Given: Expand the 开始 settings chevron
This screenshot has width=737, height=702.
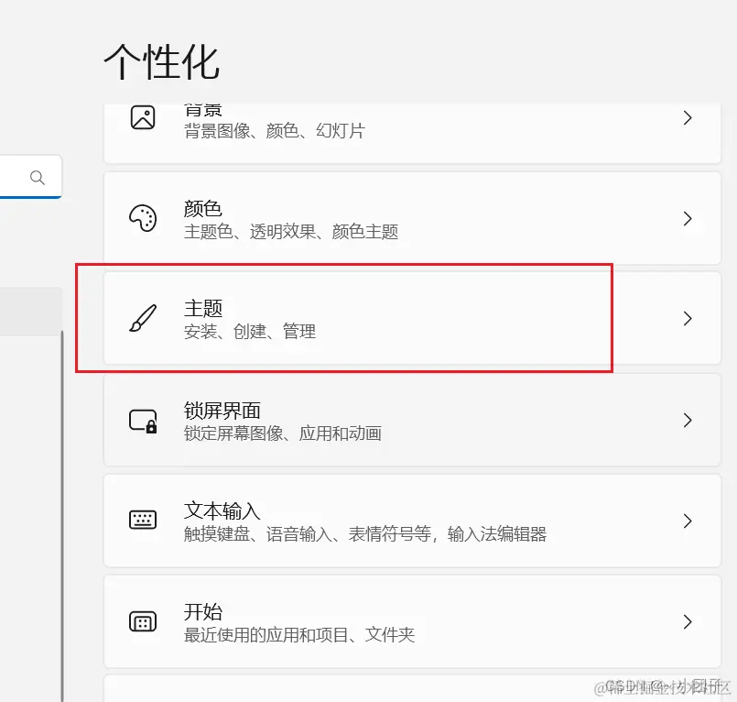Looking at the screenshot, I should pos(688,621).
